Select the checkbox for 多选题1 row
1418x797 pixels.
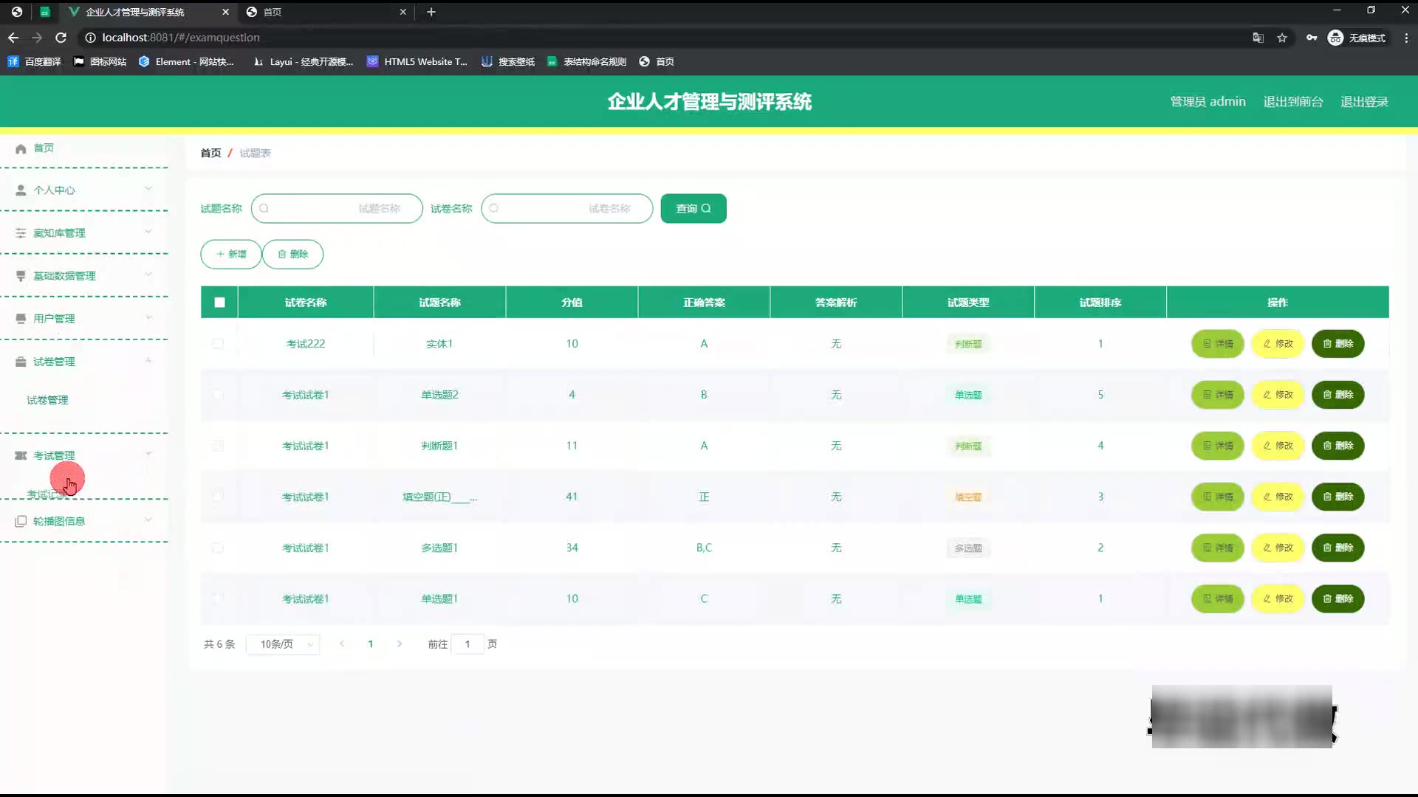[218, 548]
